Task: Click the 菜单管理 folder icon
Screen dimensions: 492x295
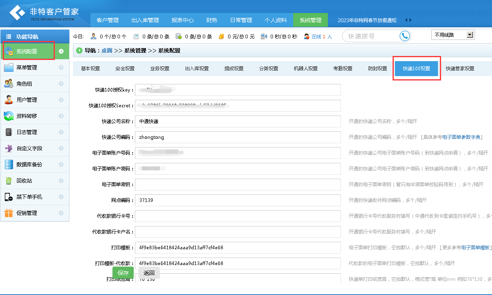Action: pyautogui.click(x=9, y=67)
